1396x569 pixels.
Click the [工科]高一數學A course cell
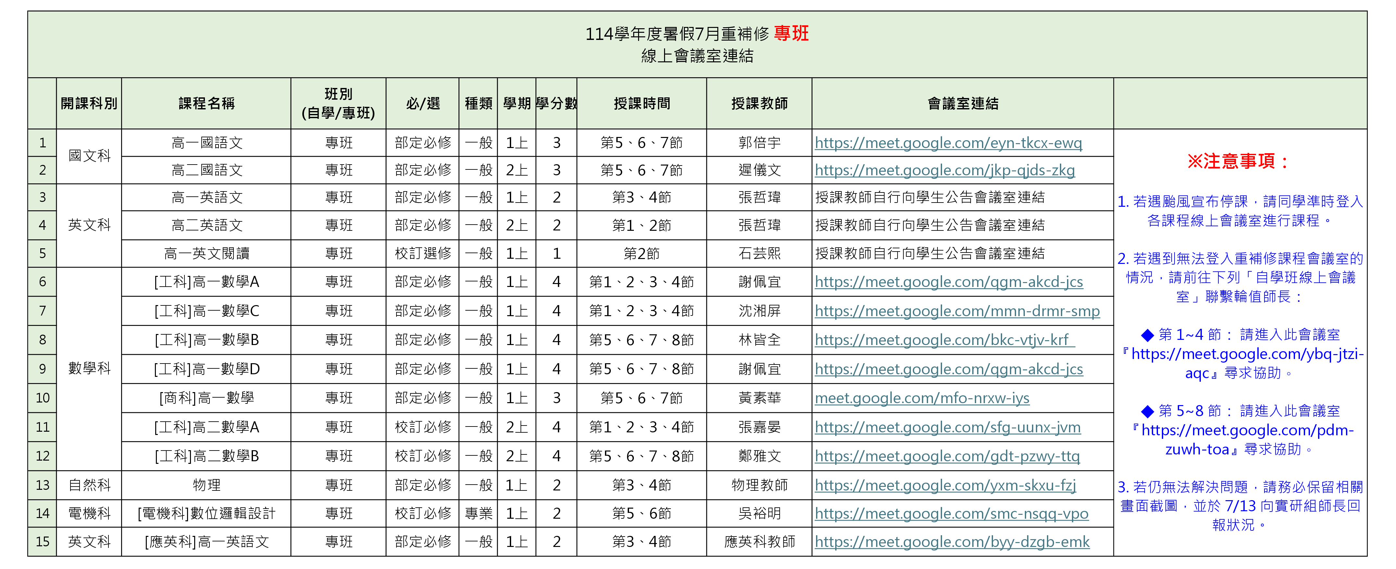point(207,282)
